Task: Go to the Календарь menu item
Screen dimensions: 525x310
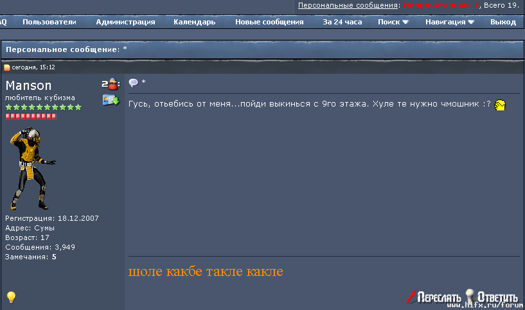Action: pyautogui.click(x=194, y=22)
